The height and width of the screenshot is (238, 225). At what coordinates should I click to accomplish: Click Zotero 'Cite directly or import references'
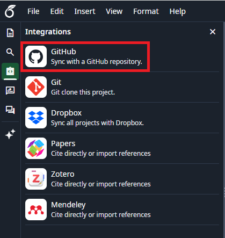(x=101, y=184)
